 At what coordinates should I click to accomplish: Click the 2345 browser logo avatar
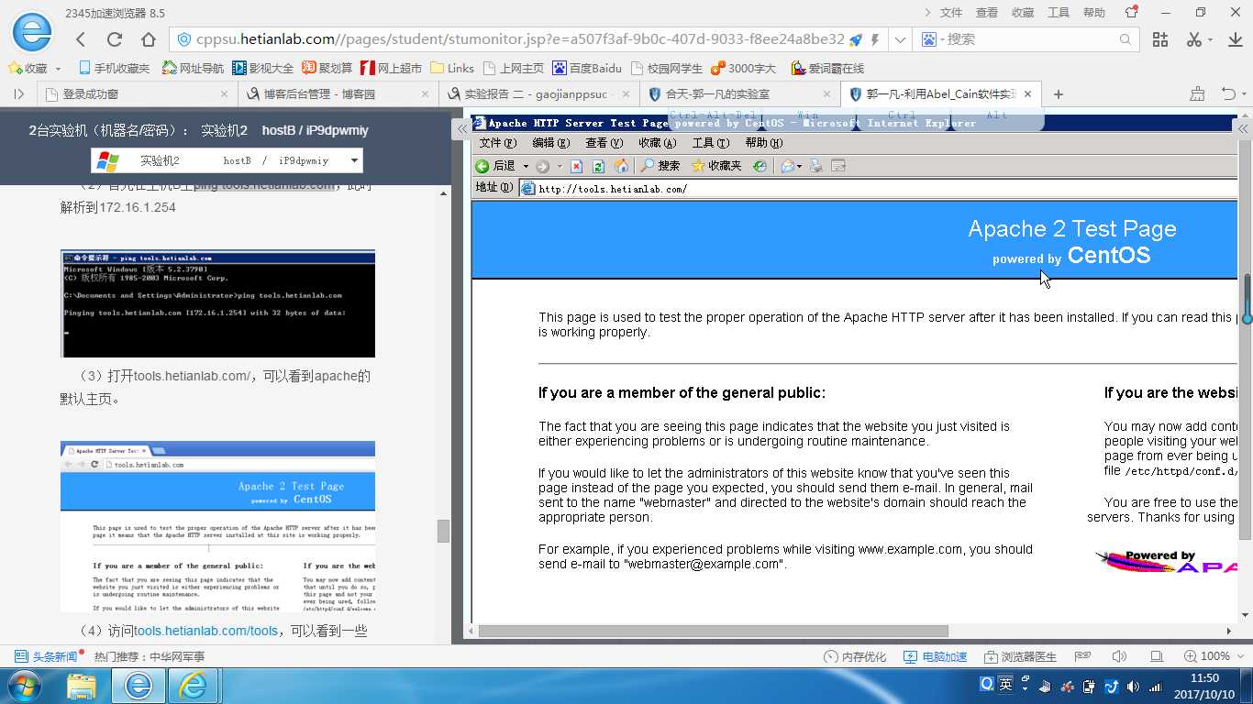click(x=32, y=33)
